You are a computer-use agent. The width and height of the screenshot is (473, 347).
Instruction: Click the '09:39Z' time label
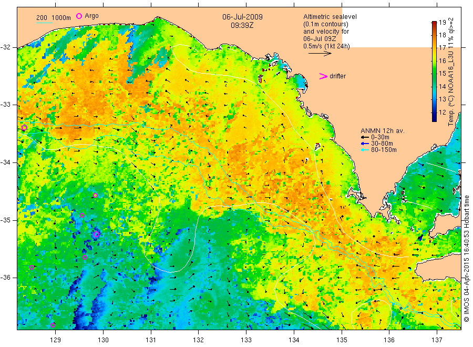click(x=242, y=26)
